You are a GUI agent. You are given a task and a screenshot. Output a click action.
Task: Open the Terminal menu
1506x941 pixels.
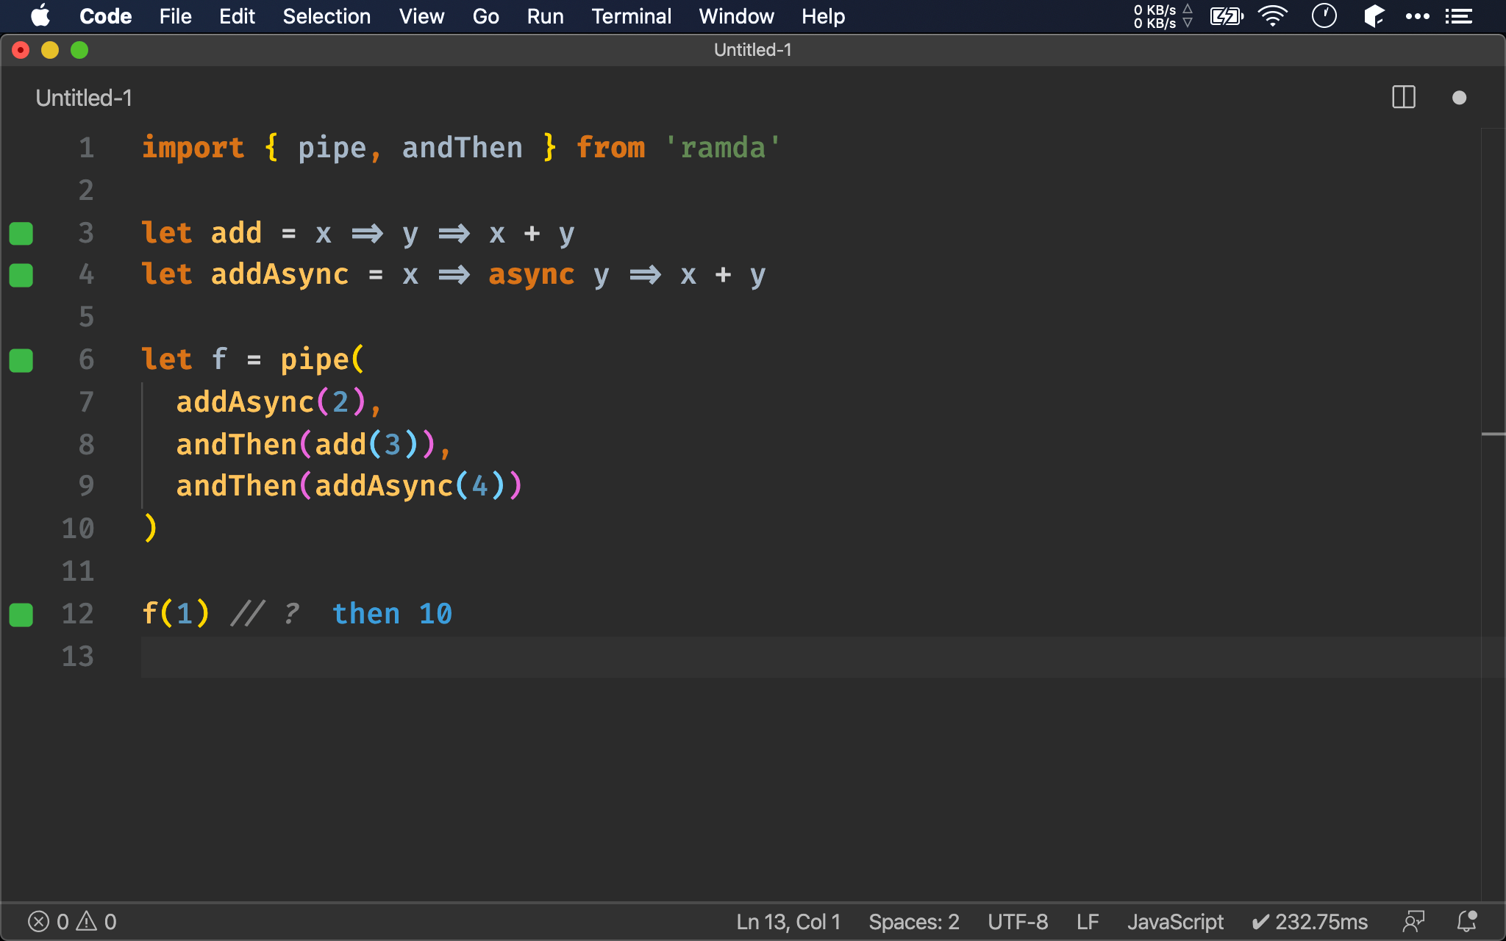[631, 16]
